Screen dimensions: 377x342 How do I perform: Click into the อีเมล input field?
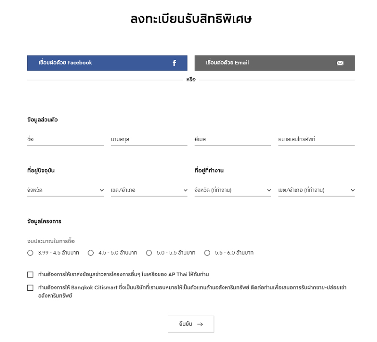point(233,139)
